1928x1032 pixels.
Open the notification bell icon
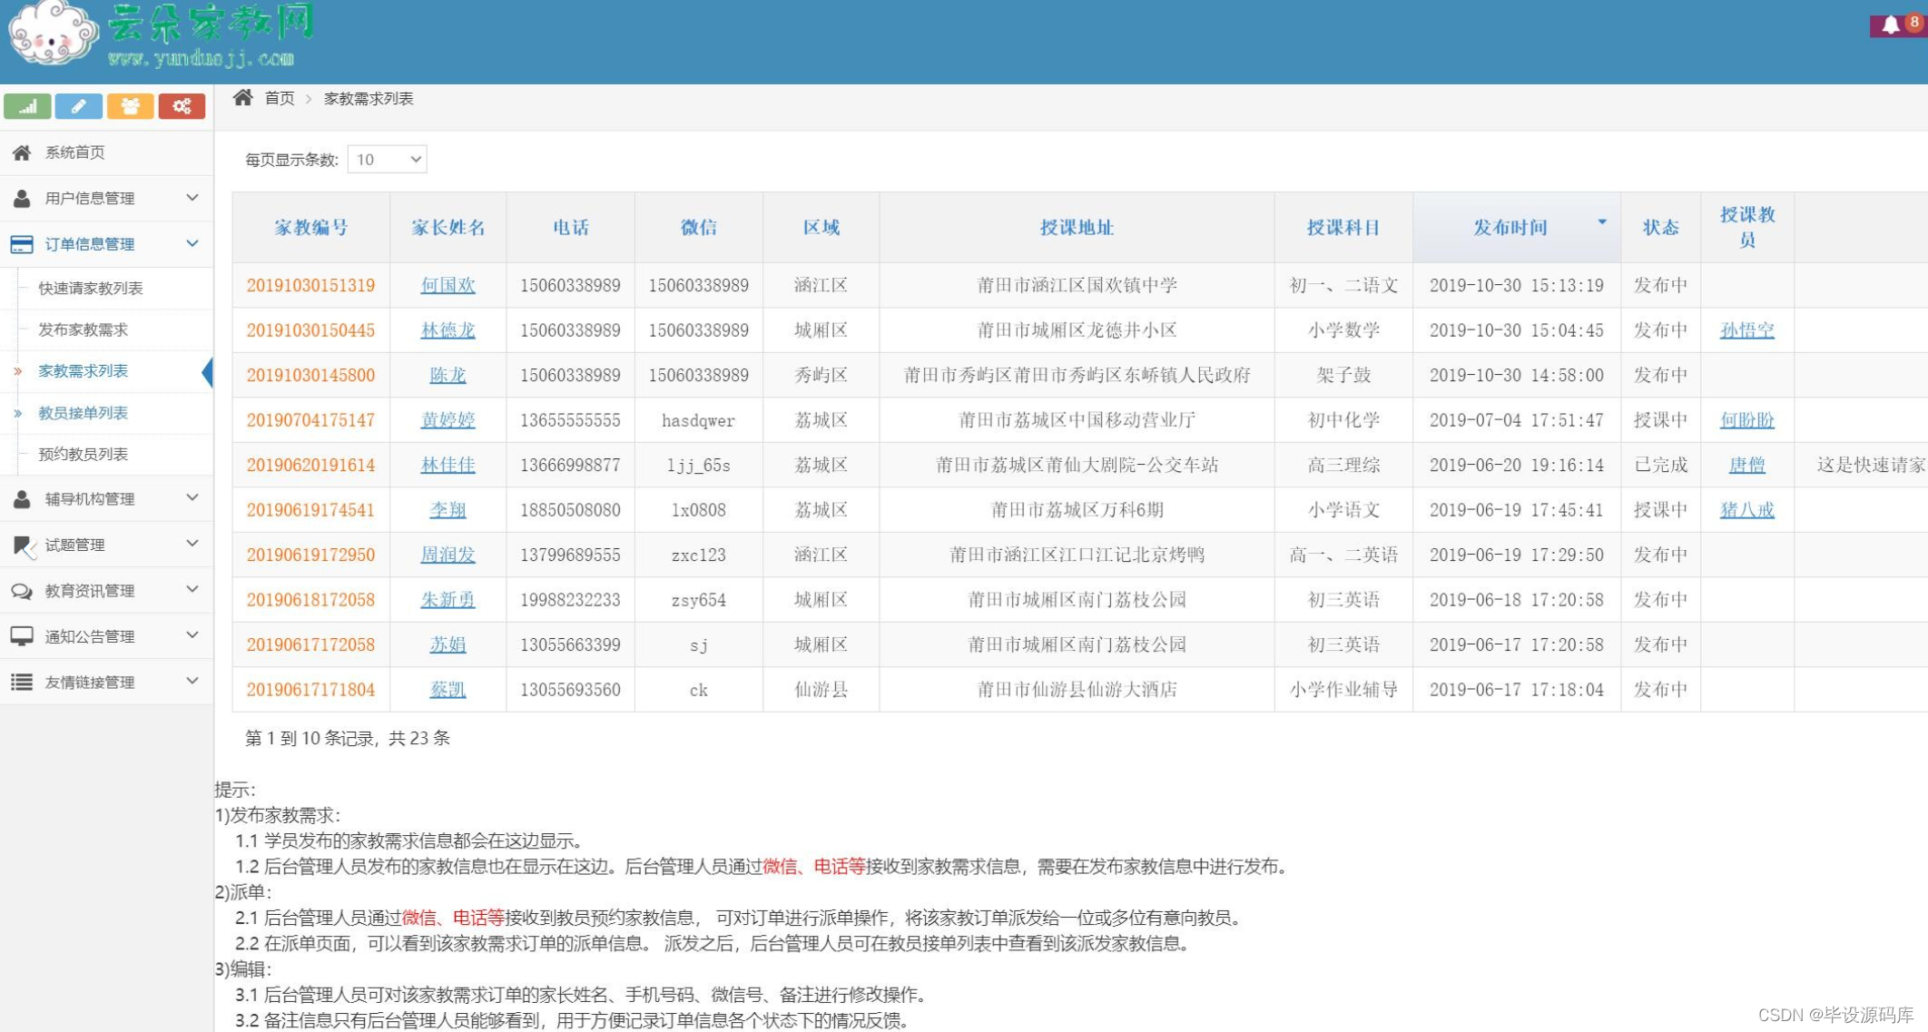[1890, 25]
